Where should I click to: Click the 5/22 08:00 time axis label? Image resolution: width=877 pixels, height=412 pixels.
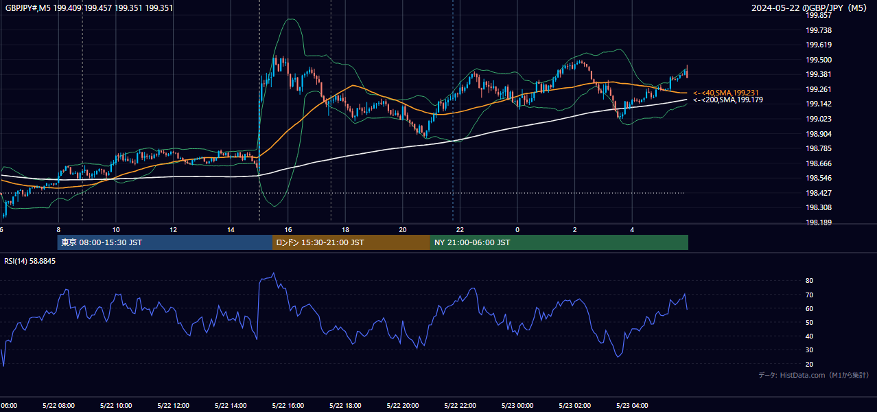click(x=58, y=406)
